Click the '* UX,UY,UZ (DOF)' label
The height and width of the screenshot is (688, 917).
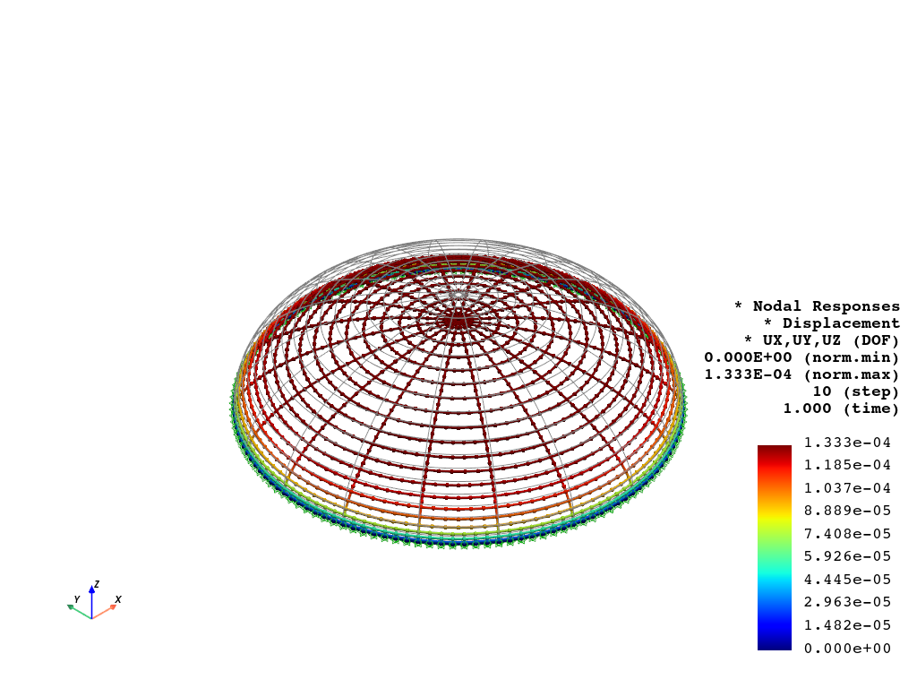[822, 340]
